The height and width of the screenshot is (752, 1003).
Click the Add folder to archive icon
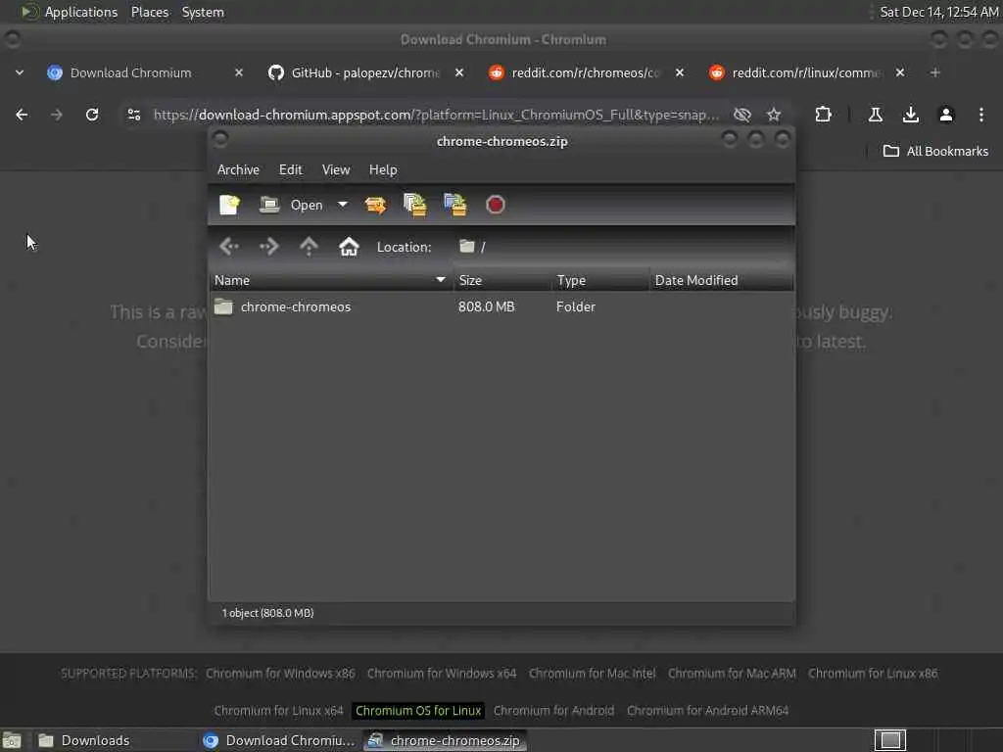(x=454, y=205)
